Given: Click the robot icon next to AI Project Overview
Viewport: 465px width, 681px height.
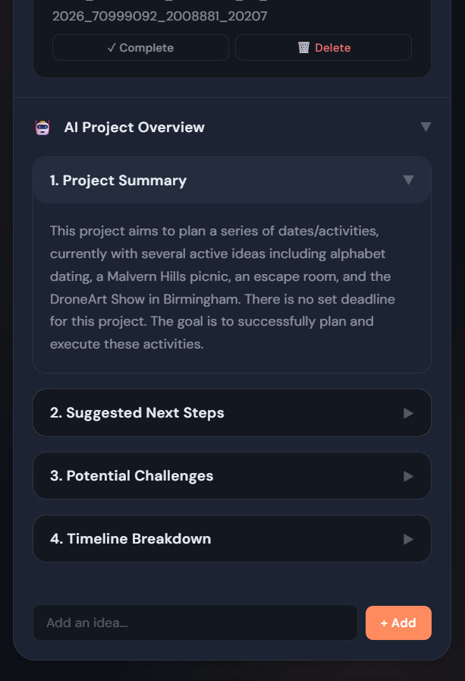Looking at the screenshot, I should coord(42,127).
